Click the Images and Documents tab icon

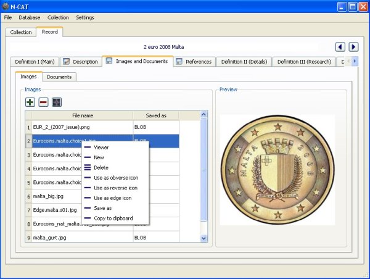109,61
